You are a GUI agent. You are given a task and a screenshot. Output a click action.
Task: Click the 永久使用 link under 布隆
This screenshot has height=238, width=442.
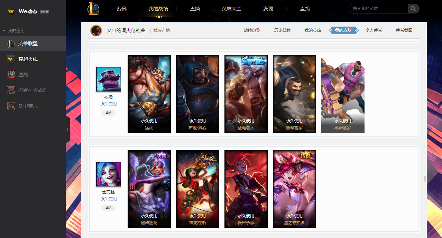[x=109, y=104]
